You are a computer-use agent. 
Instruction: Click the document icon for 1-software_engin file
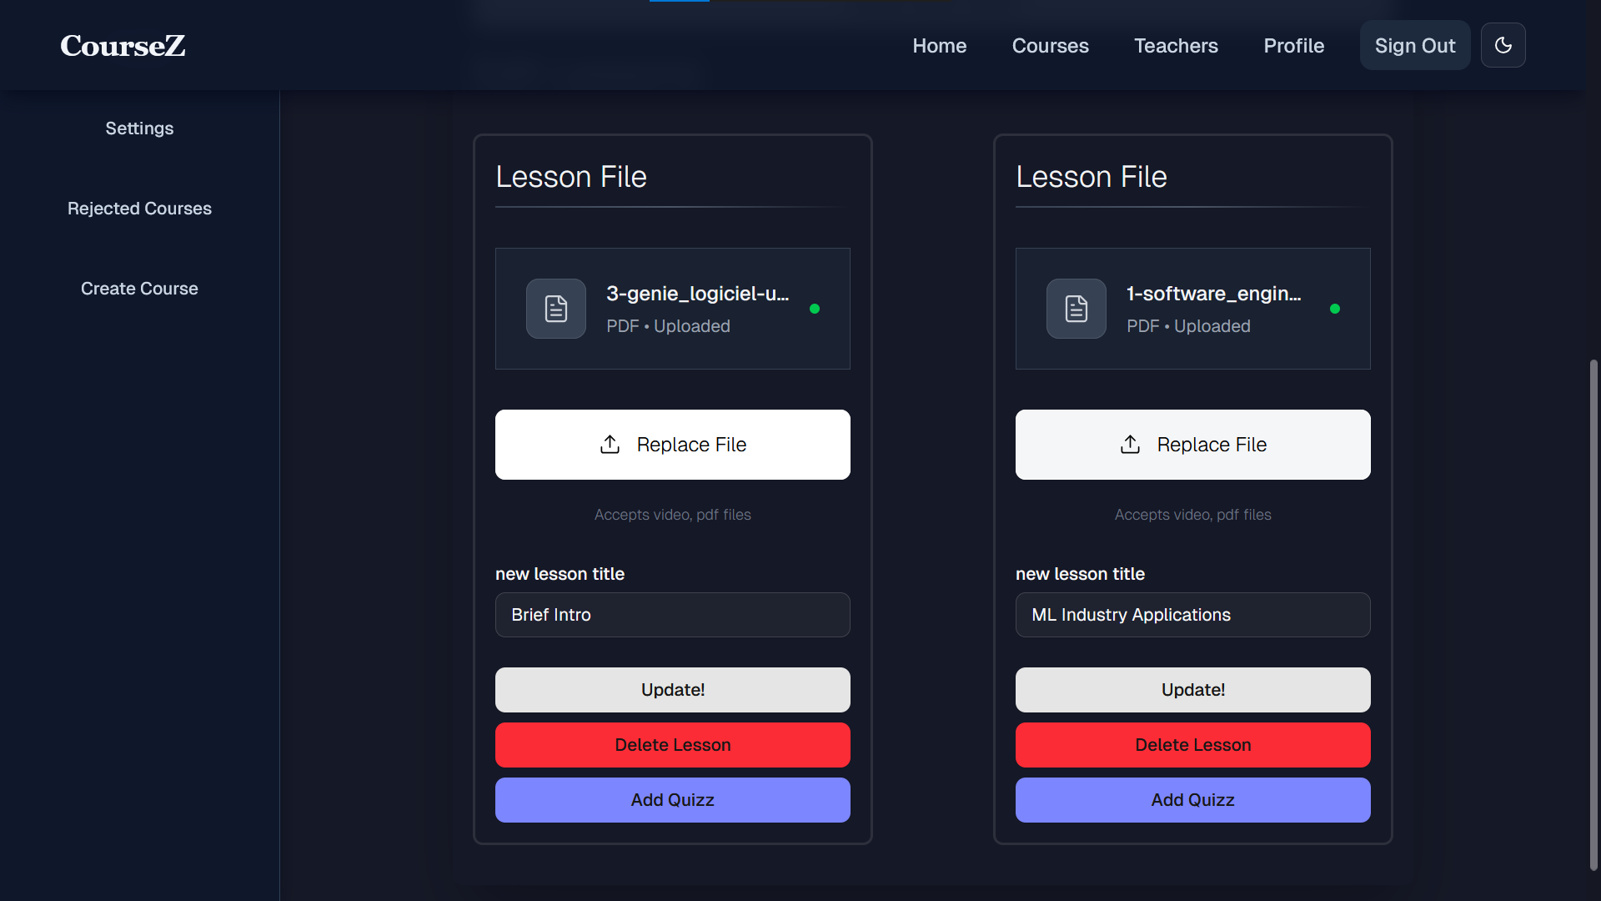coord(1077,309)
